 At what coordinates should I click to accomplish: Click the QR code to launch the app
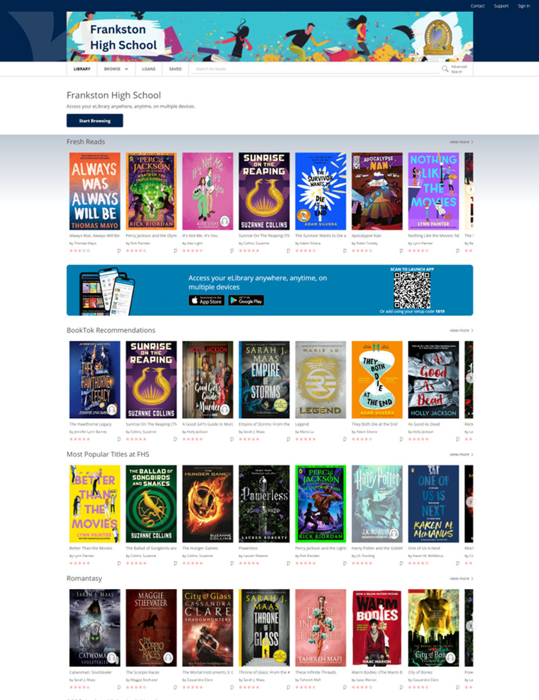coord(412,290)
